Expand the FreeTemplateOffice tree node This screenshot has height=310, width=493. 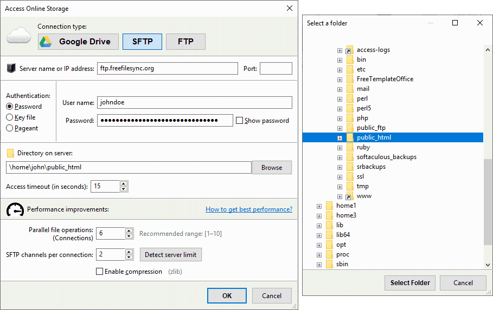[340, 80]
